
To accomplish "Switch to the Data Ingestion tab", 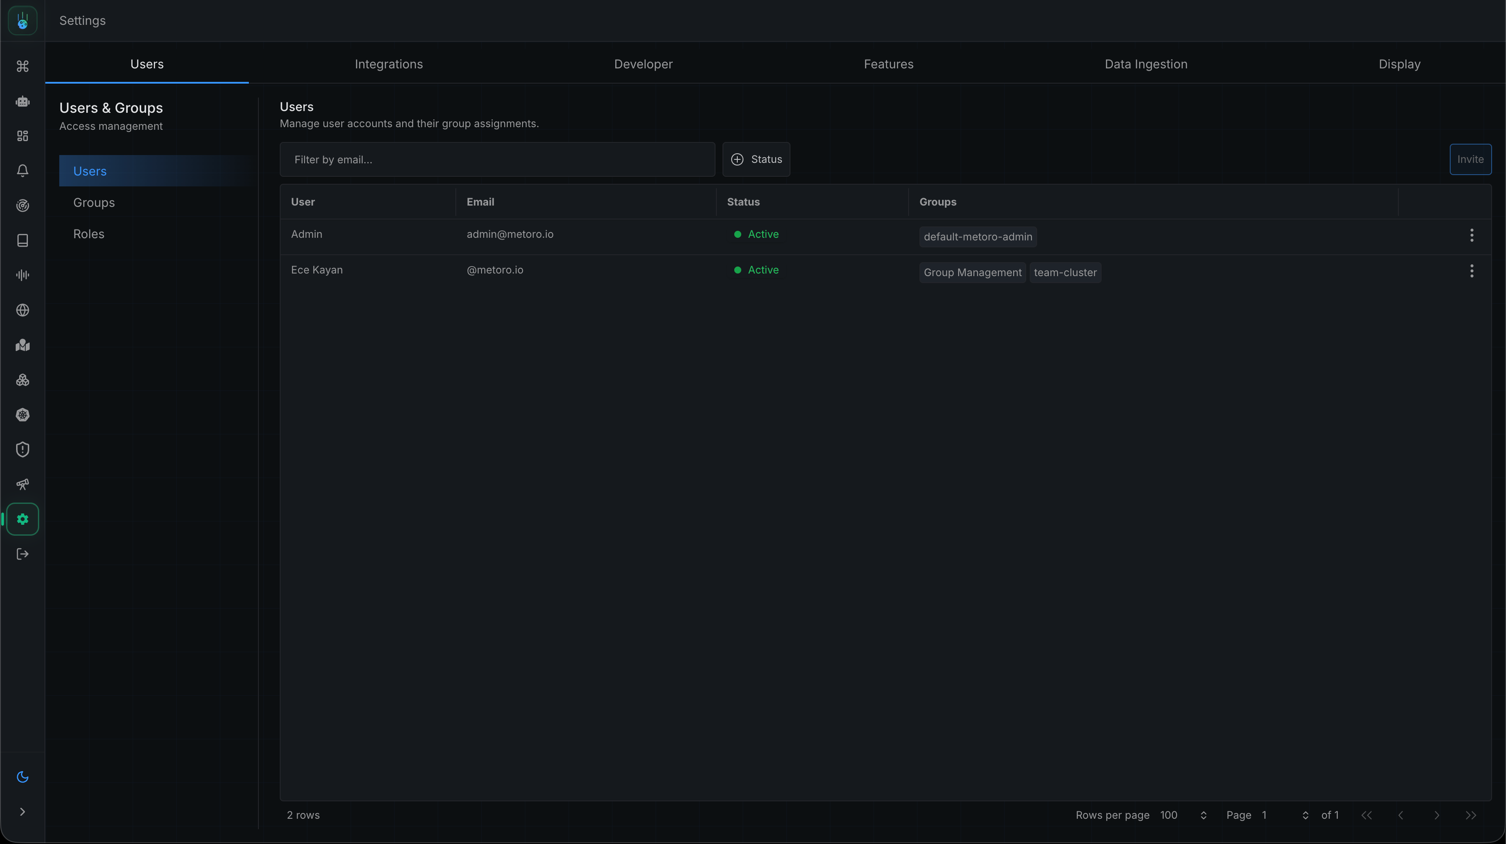I will click(1146, 64).
